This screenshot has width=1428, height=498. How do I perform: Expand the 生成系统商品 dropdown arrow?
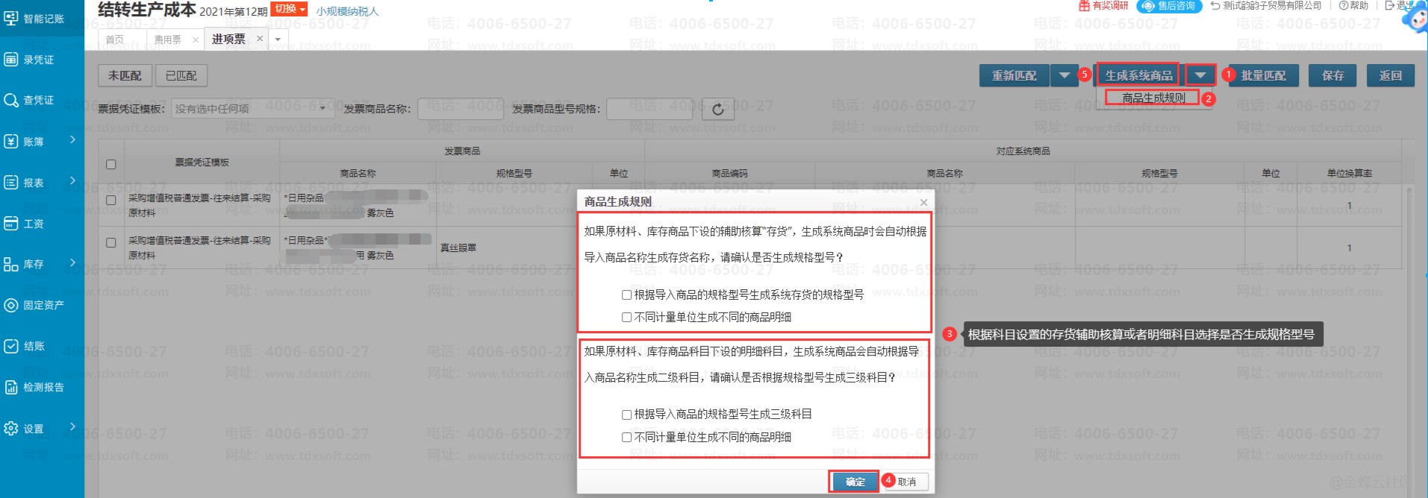1200,75
